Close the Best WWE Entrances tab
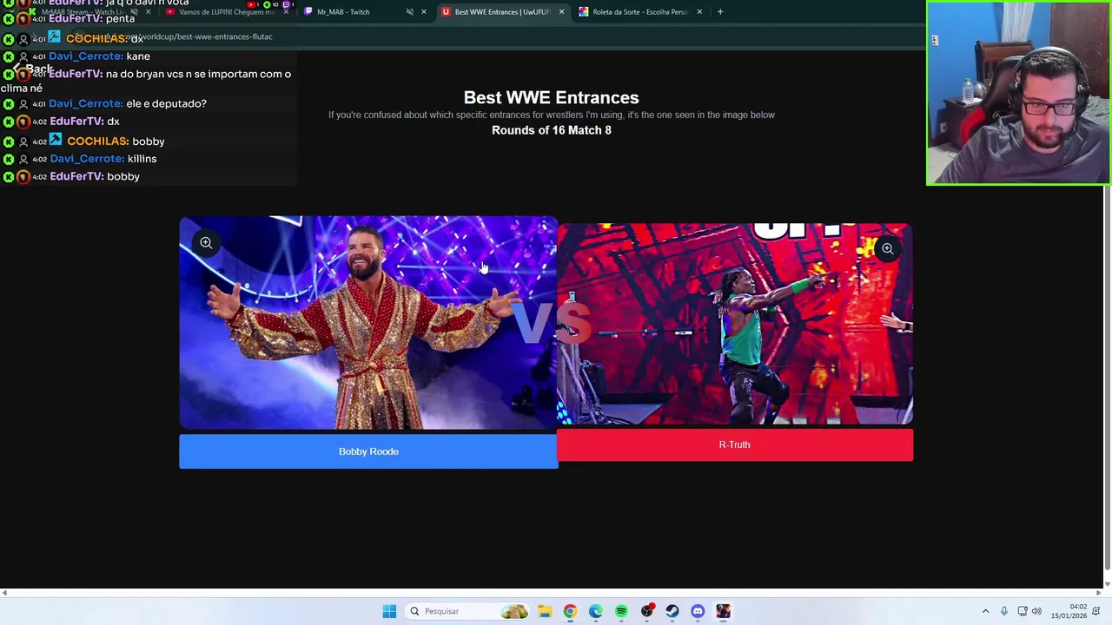Image resolution: width=1112 pixels, height=625 pixels. (x=561, y=12)
